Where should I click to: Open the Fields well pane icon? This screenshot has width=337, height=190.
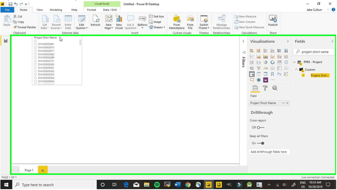point(255,88)
